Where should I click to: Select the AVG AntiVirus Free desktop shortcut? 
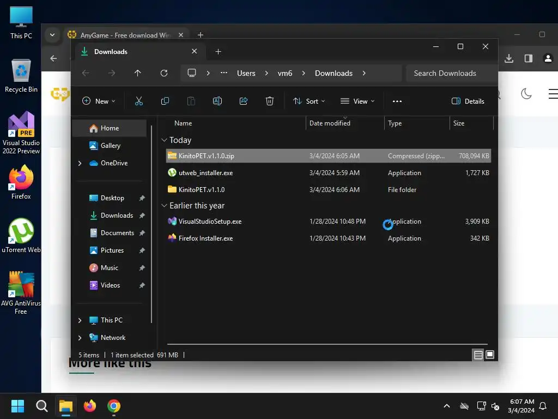(x=21, y=293)
